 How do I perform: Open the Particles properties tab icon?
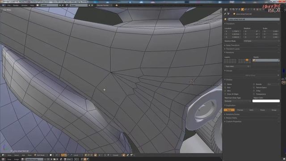click(x=260, y=9)
